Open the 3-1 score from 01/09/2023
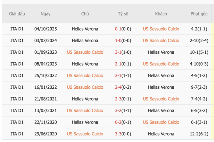 tap(118, 52)
